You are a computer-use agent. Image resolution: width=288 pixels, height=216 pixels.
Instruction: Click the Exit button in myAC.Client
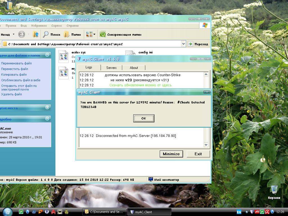(198, 154)
